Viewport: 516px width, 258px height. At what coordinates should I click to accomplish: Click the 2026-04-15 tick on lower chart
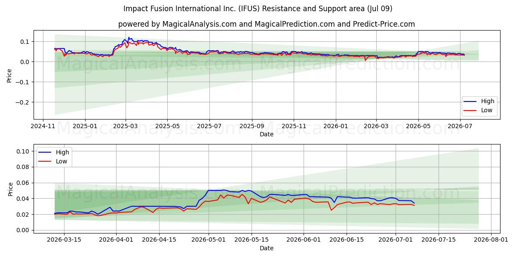(160, 240)
